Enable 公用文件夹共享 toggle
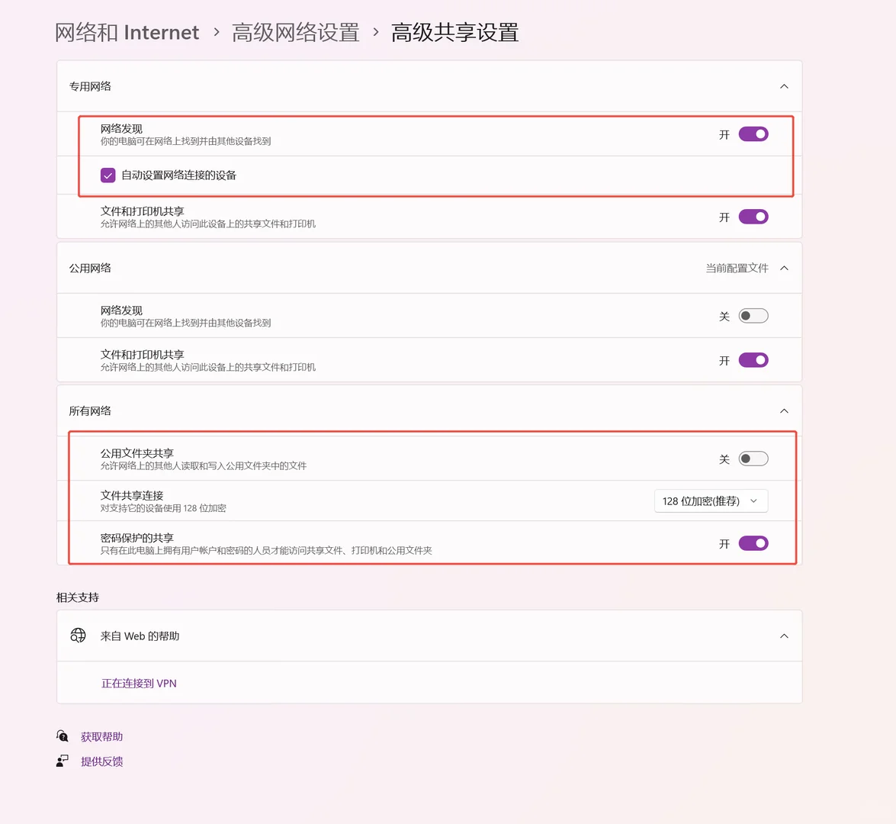This screenshot has height=824, width=896. 753,458
